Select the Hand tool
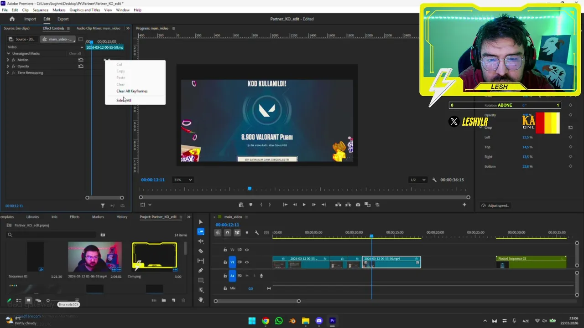The height and width of the screenshot is (328, 584). pyautogui.click(x=201, y=299)
